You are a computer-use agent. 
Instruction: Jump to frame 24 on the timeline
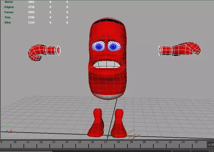(196, 142)
